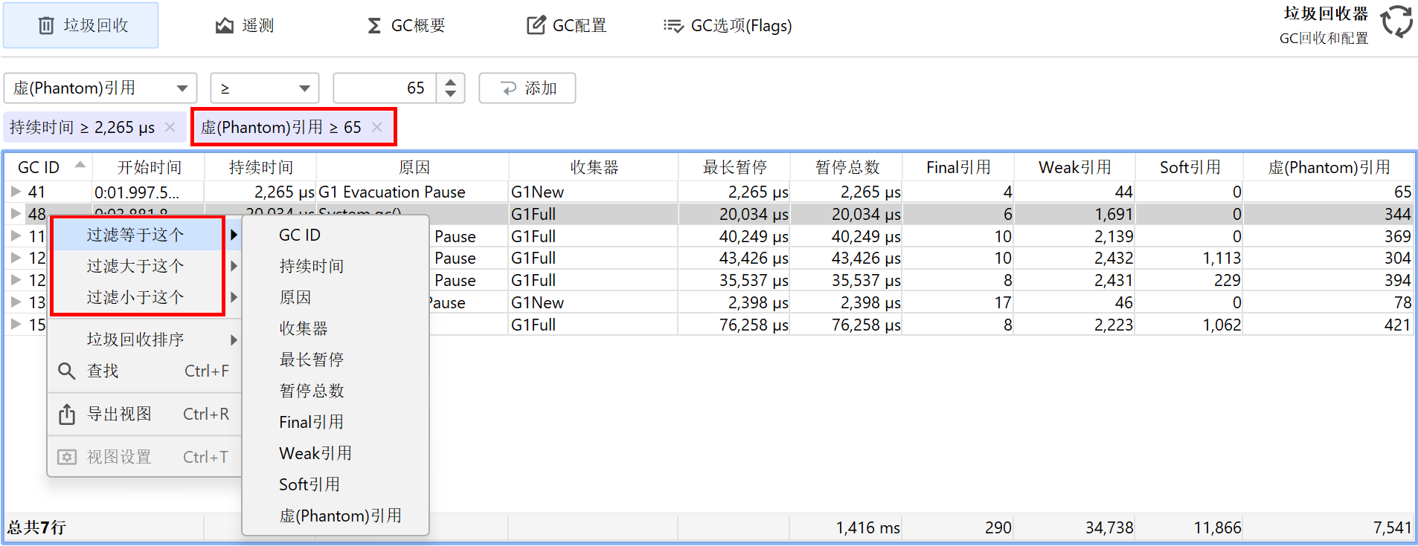Viewport: 1418px width, 546px height.
Task: Decrease the filter value with down arrow
Action: click(451, 94)
